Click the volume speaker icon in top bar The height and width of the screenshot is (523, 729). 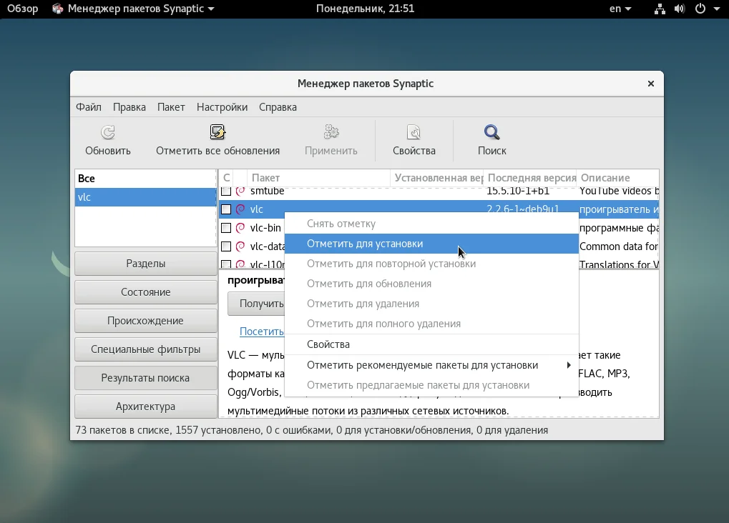click(x=679, y=9)
